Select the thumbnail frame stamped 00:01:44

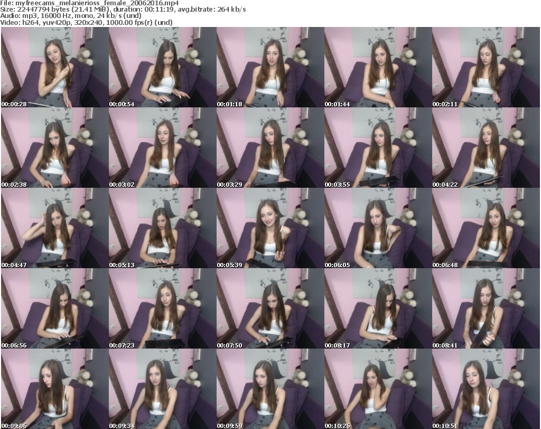pos(378,67)
